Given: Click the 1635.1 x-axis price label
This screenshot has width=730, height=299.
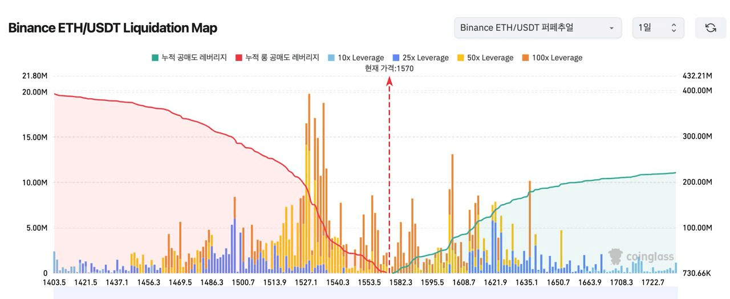Looking at the screenshot, I should [x=528, y=282].
